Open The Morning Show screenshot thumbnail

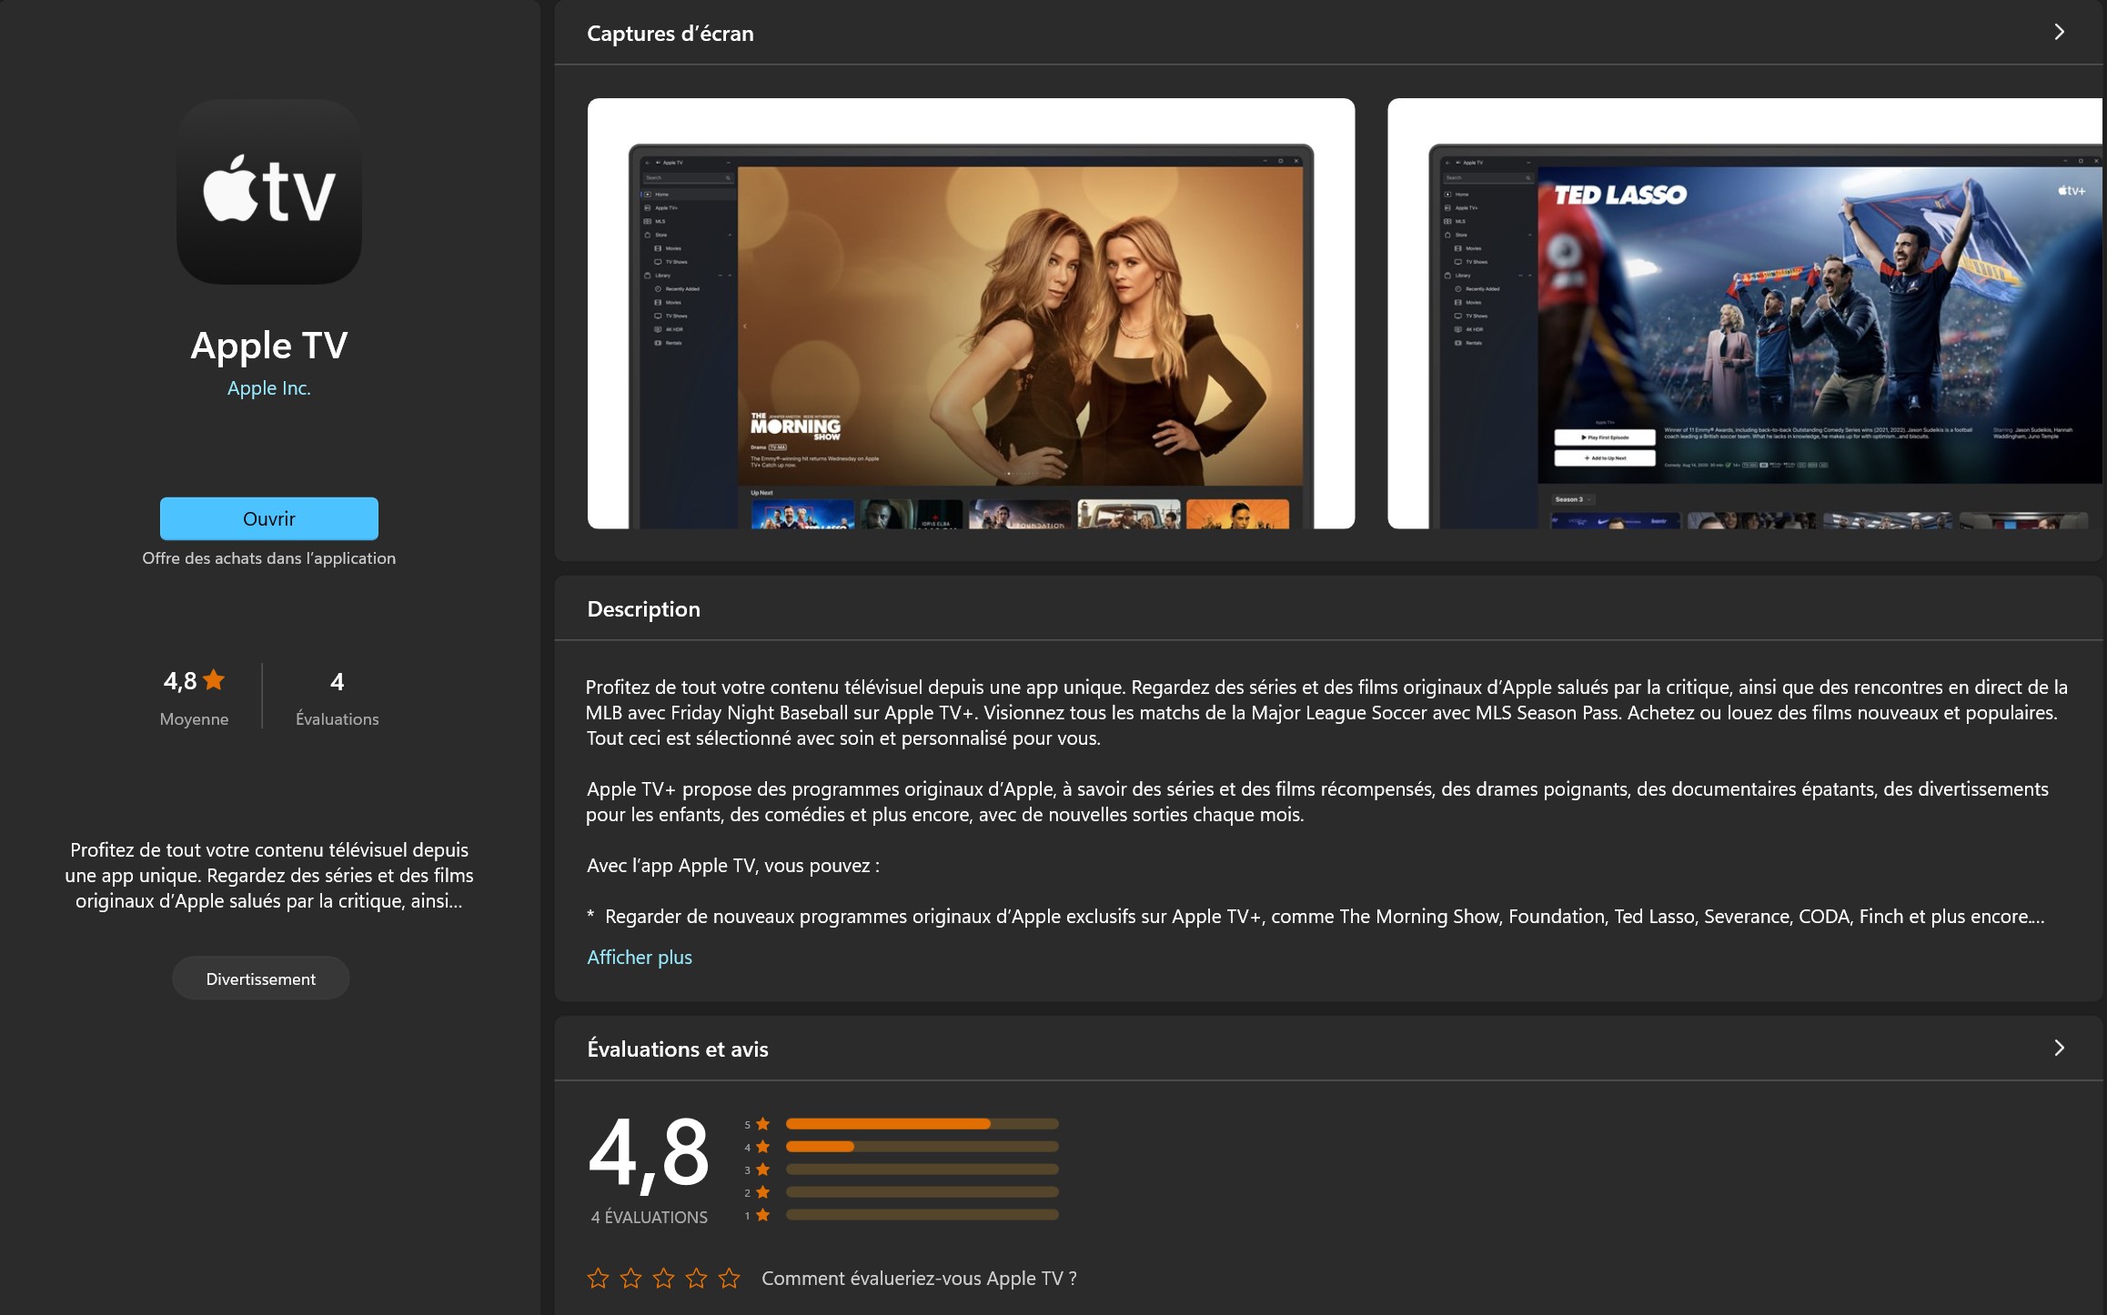point(971,314)
